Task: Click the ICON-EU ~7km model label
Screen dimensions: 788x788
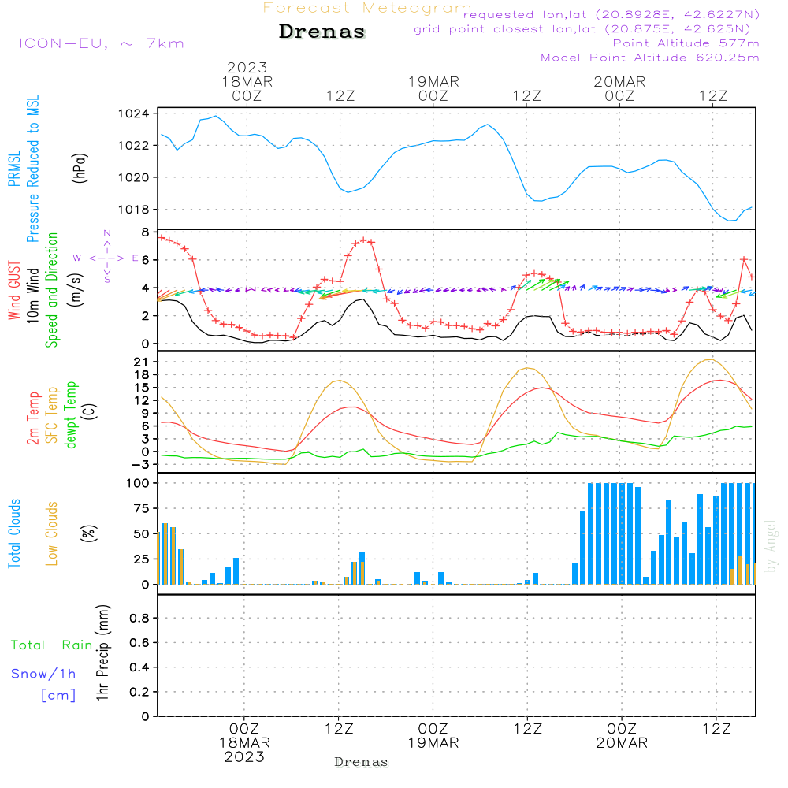Action: (x=101, y=43)
